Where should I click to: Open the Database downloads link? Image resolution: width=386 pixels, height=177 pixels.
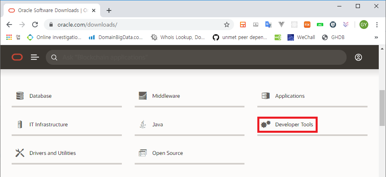click(x=41, y=96)
